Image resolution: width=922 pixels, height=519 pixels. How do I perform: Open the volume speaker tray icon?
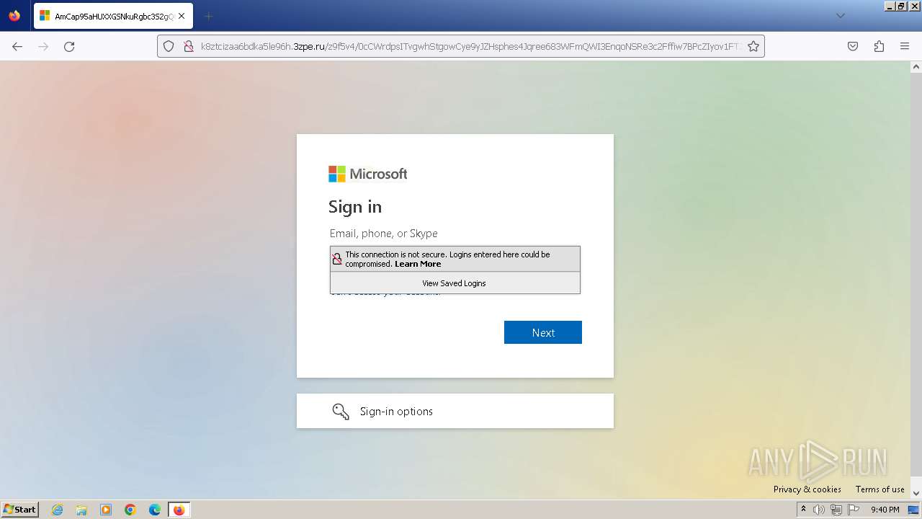(x=819, y=510)
